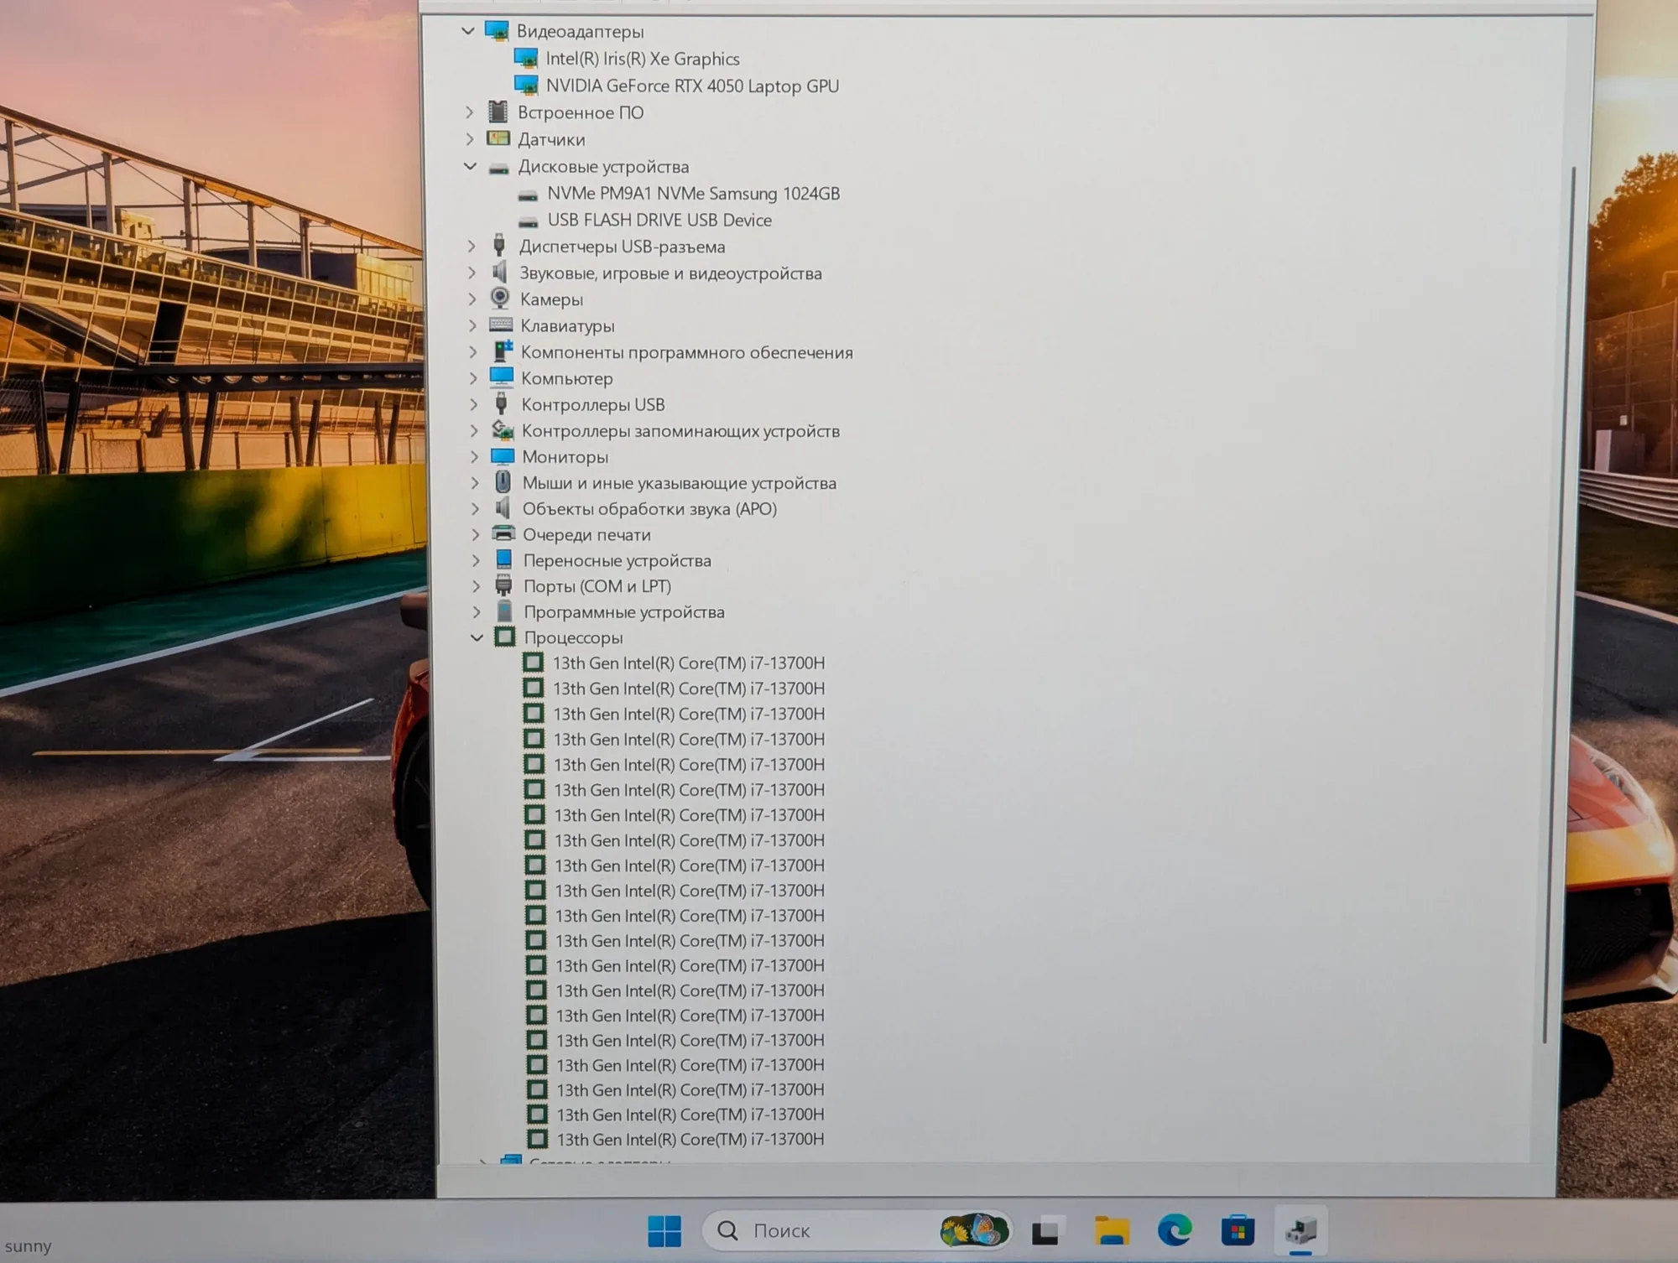The height and width of the screenshot is (1263, 1678).
Task: Click the NVMe PM9A1 Samsung disk icon
Action: pos(528,195)
